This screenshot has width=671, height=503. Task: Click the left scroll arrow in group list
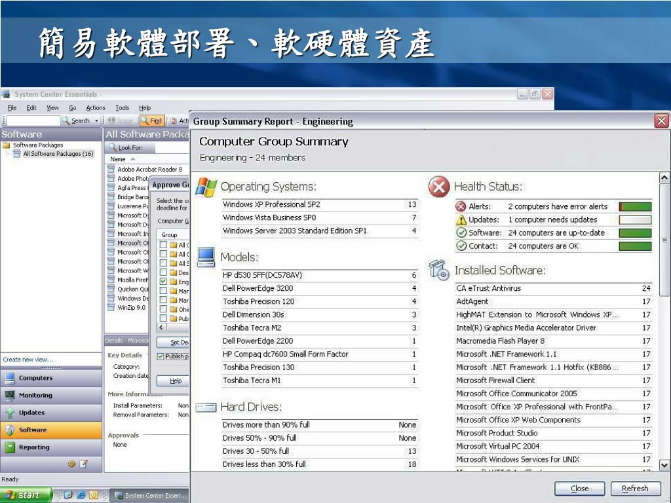(x=161, y=327)
